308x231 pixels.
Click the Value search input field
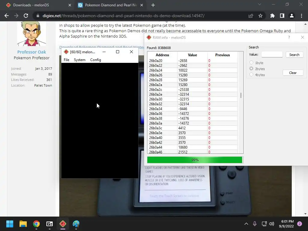point(272,54)
